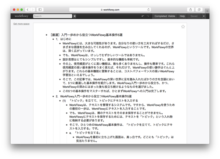Viewport: 220px width, 159px height.
Task: Click bullet of '2. WorkFlowy入門一歩め' item
Action: point(53,97)
